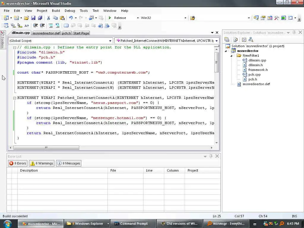Click the Start Page green arrow icon
The height and width of the screenshot is (228, 304).
(x=284, y=18)
